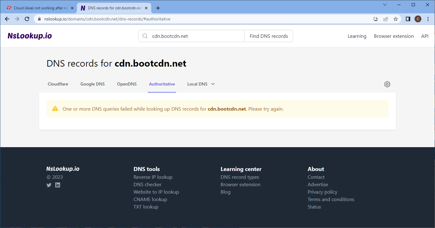Screen dimensions: 435x228
Task: Open the Contact link
Action: (316, 177)
